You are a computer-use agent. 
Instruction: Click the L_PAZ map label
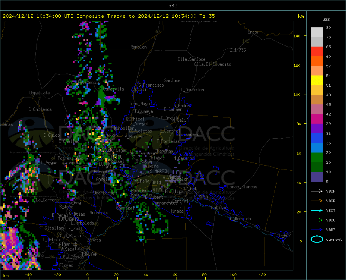click(x=285, y=236)
